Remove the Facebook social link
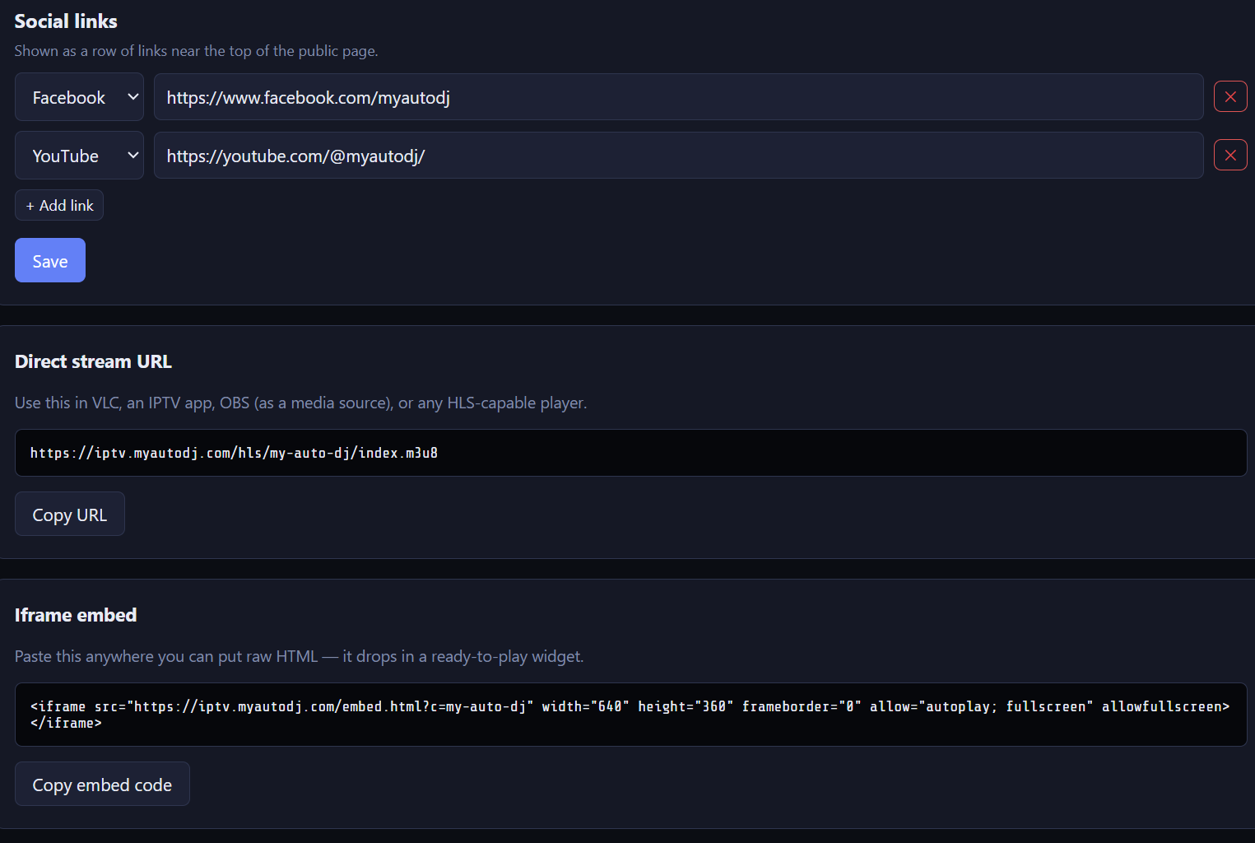 (1230, 97)
